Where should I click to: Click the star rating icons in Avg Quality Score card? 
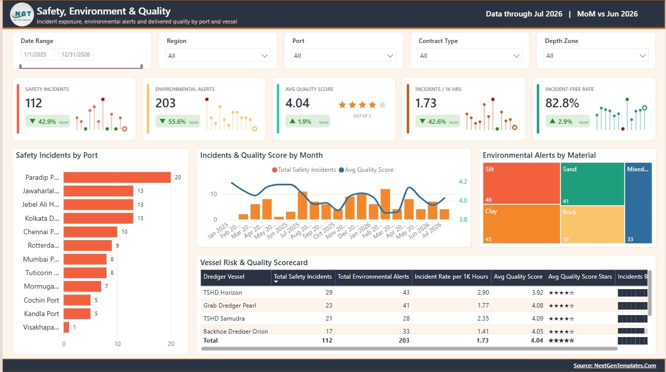[362, 105]
